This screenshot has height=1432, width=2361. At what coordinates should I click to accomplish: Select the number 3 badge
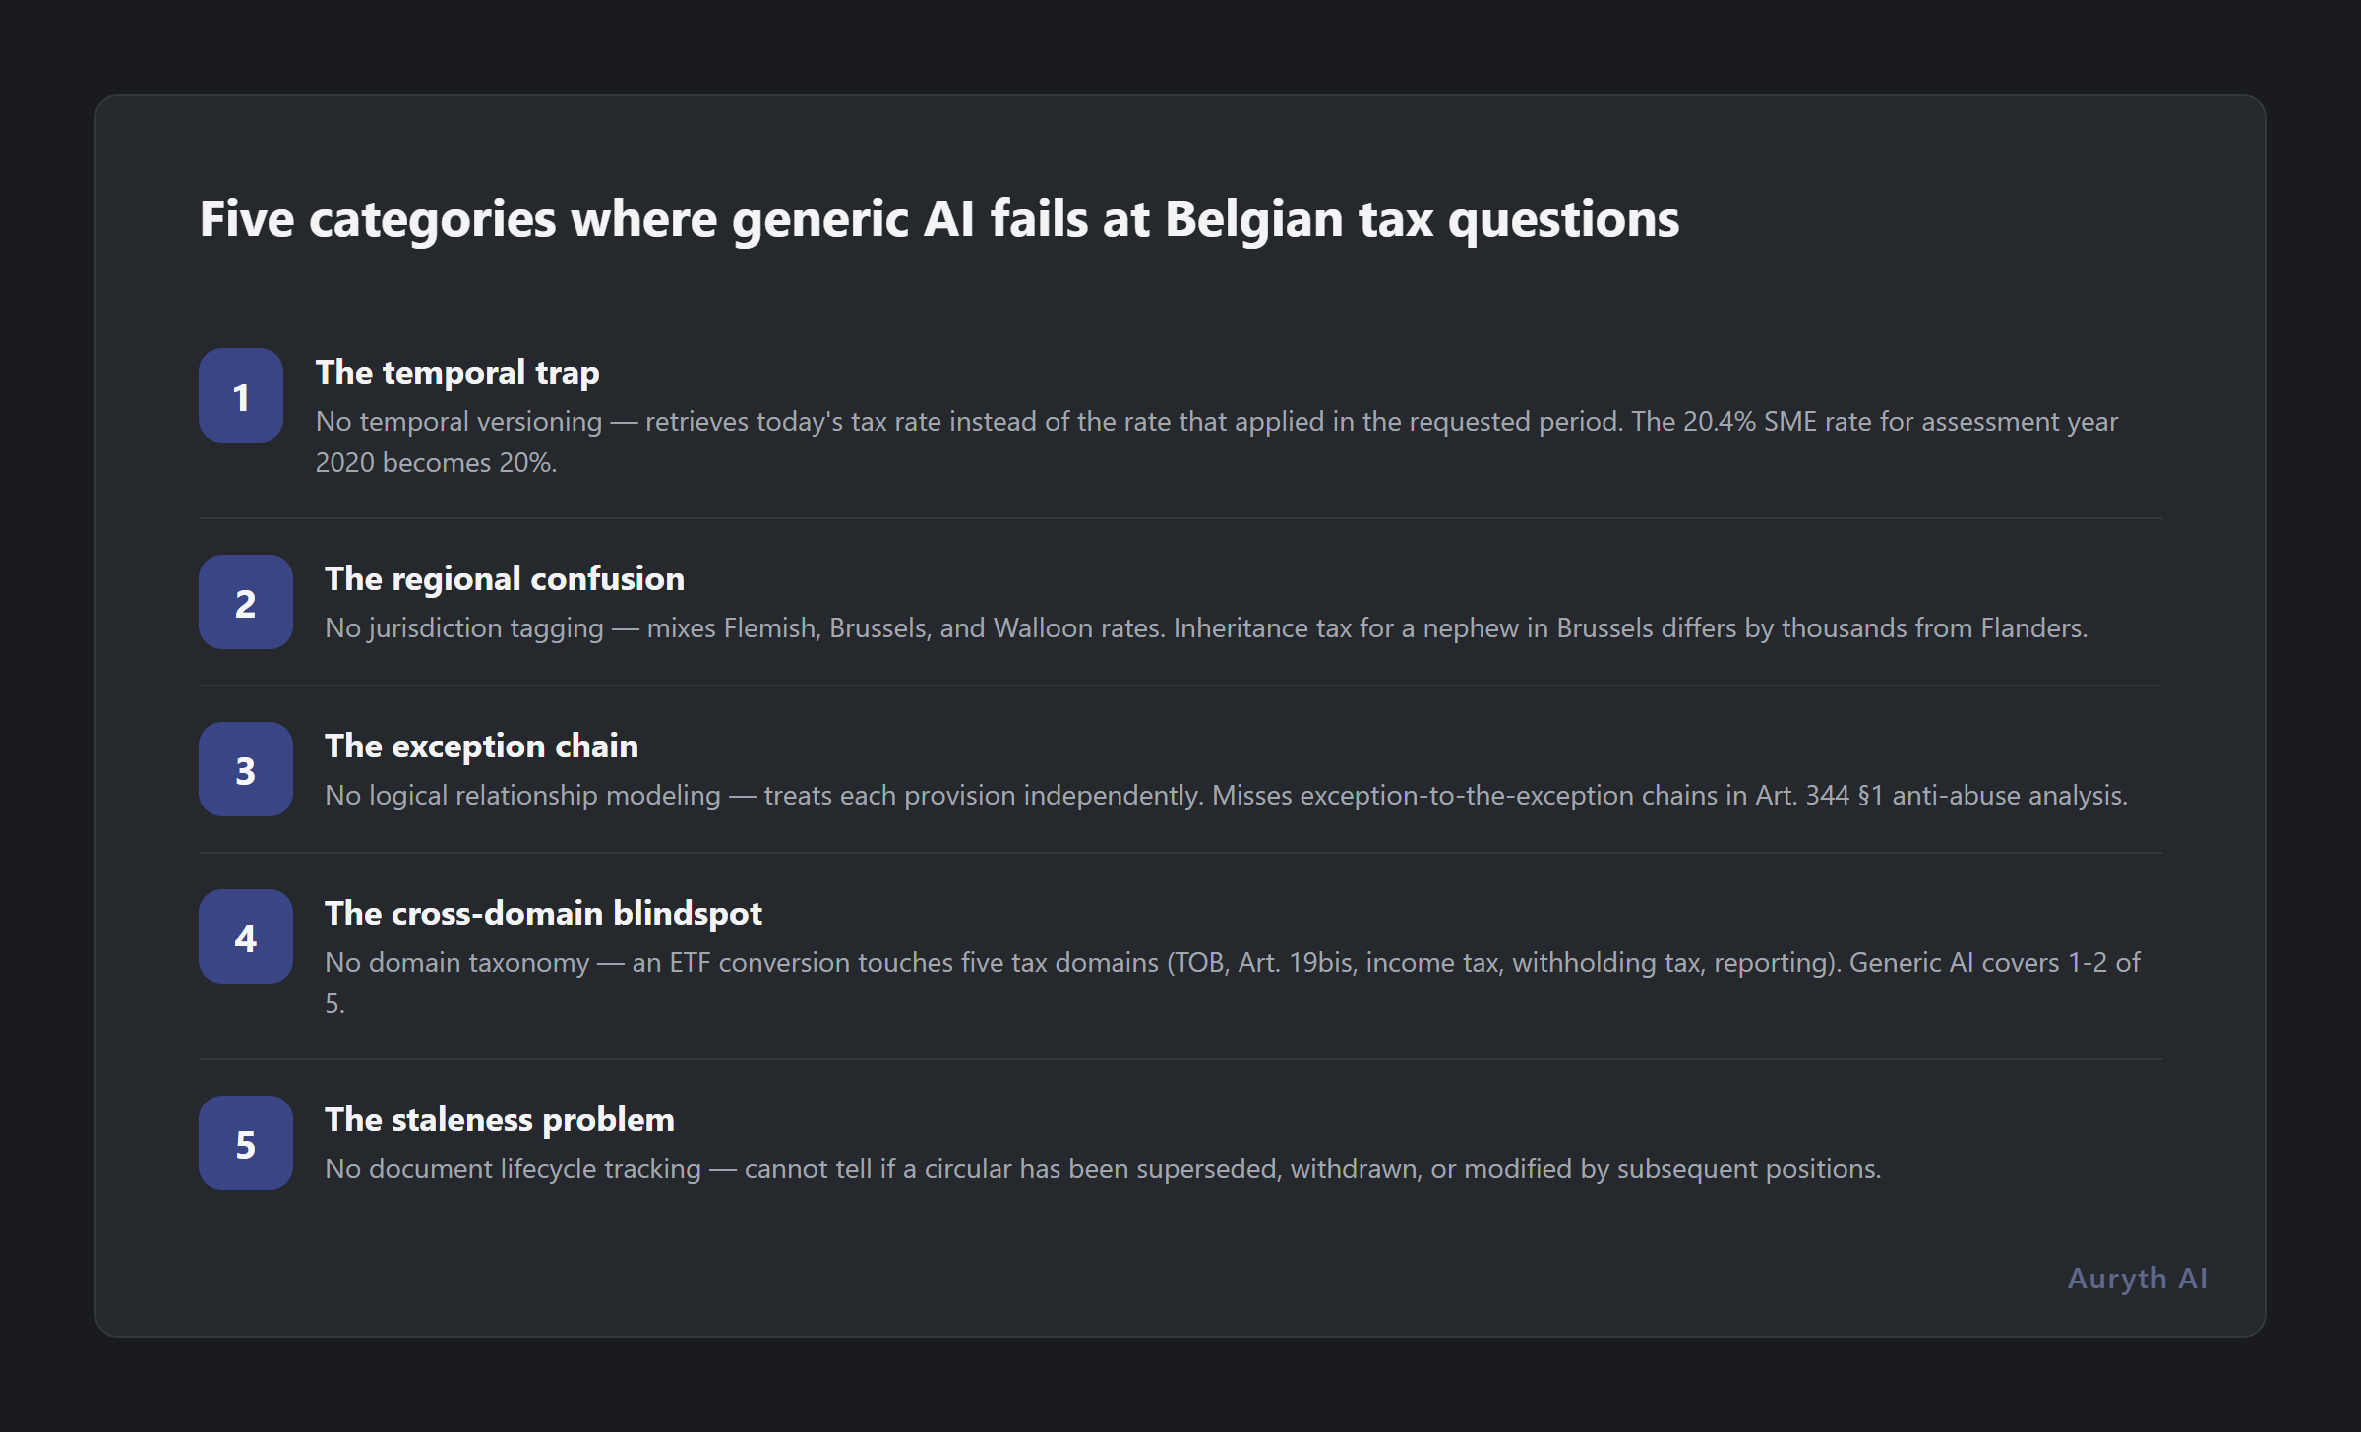point(246,769)
